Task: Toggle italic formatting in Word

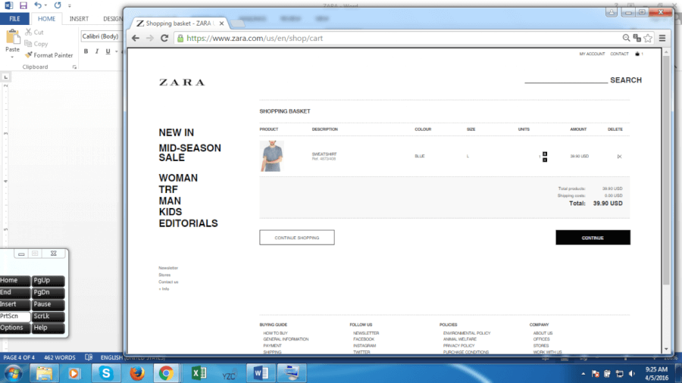Action: (x=97, y=51)
